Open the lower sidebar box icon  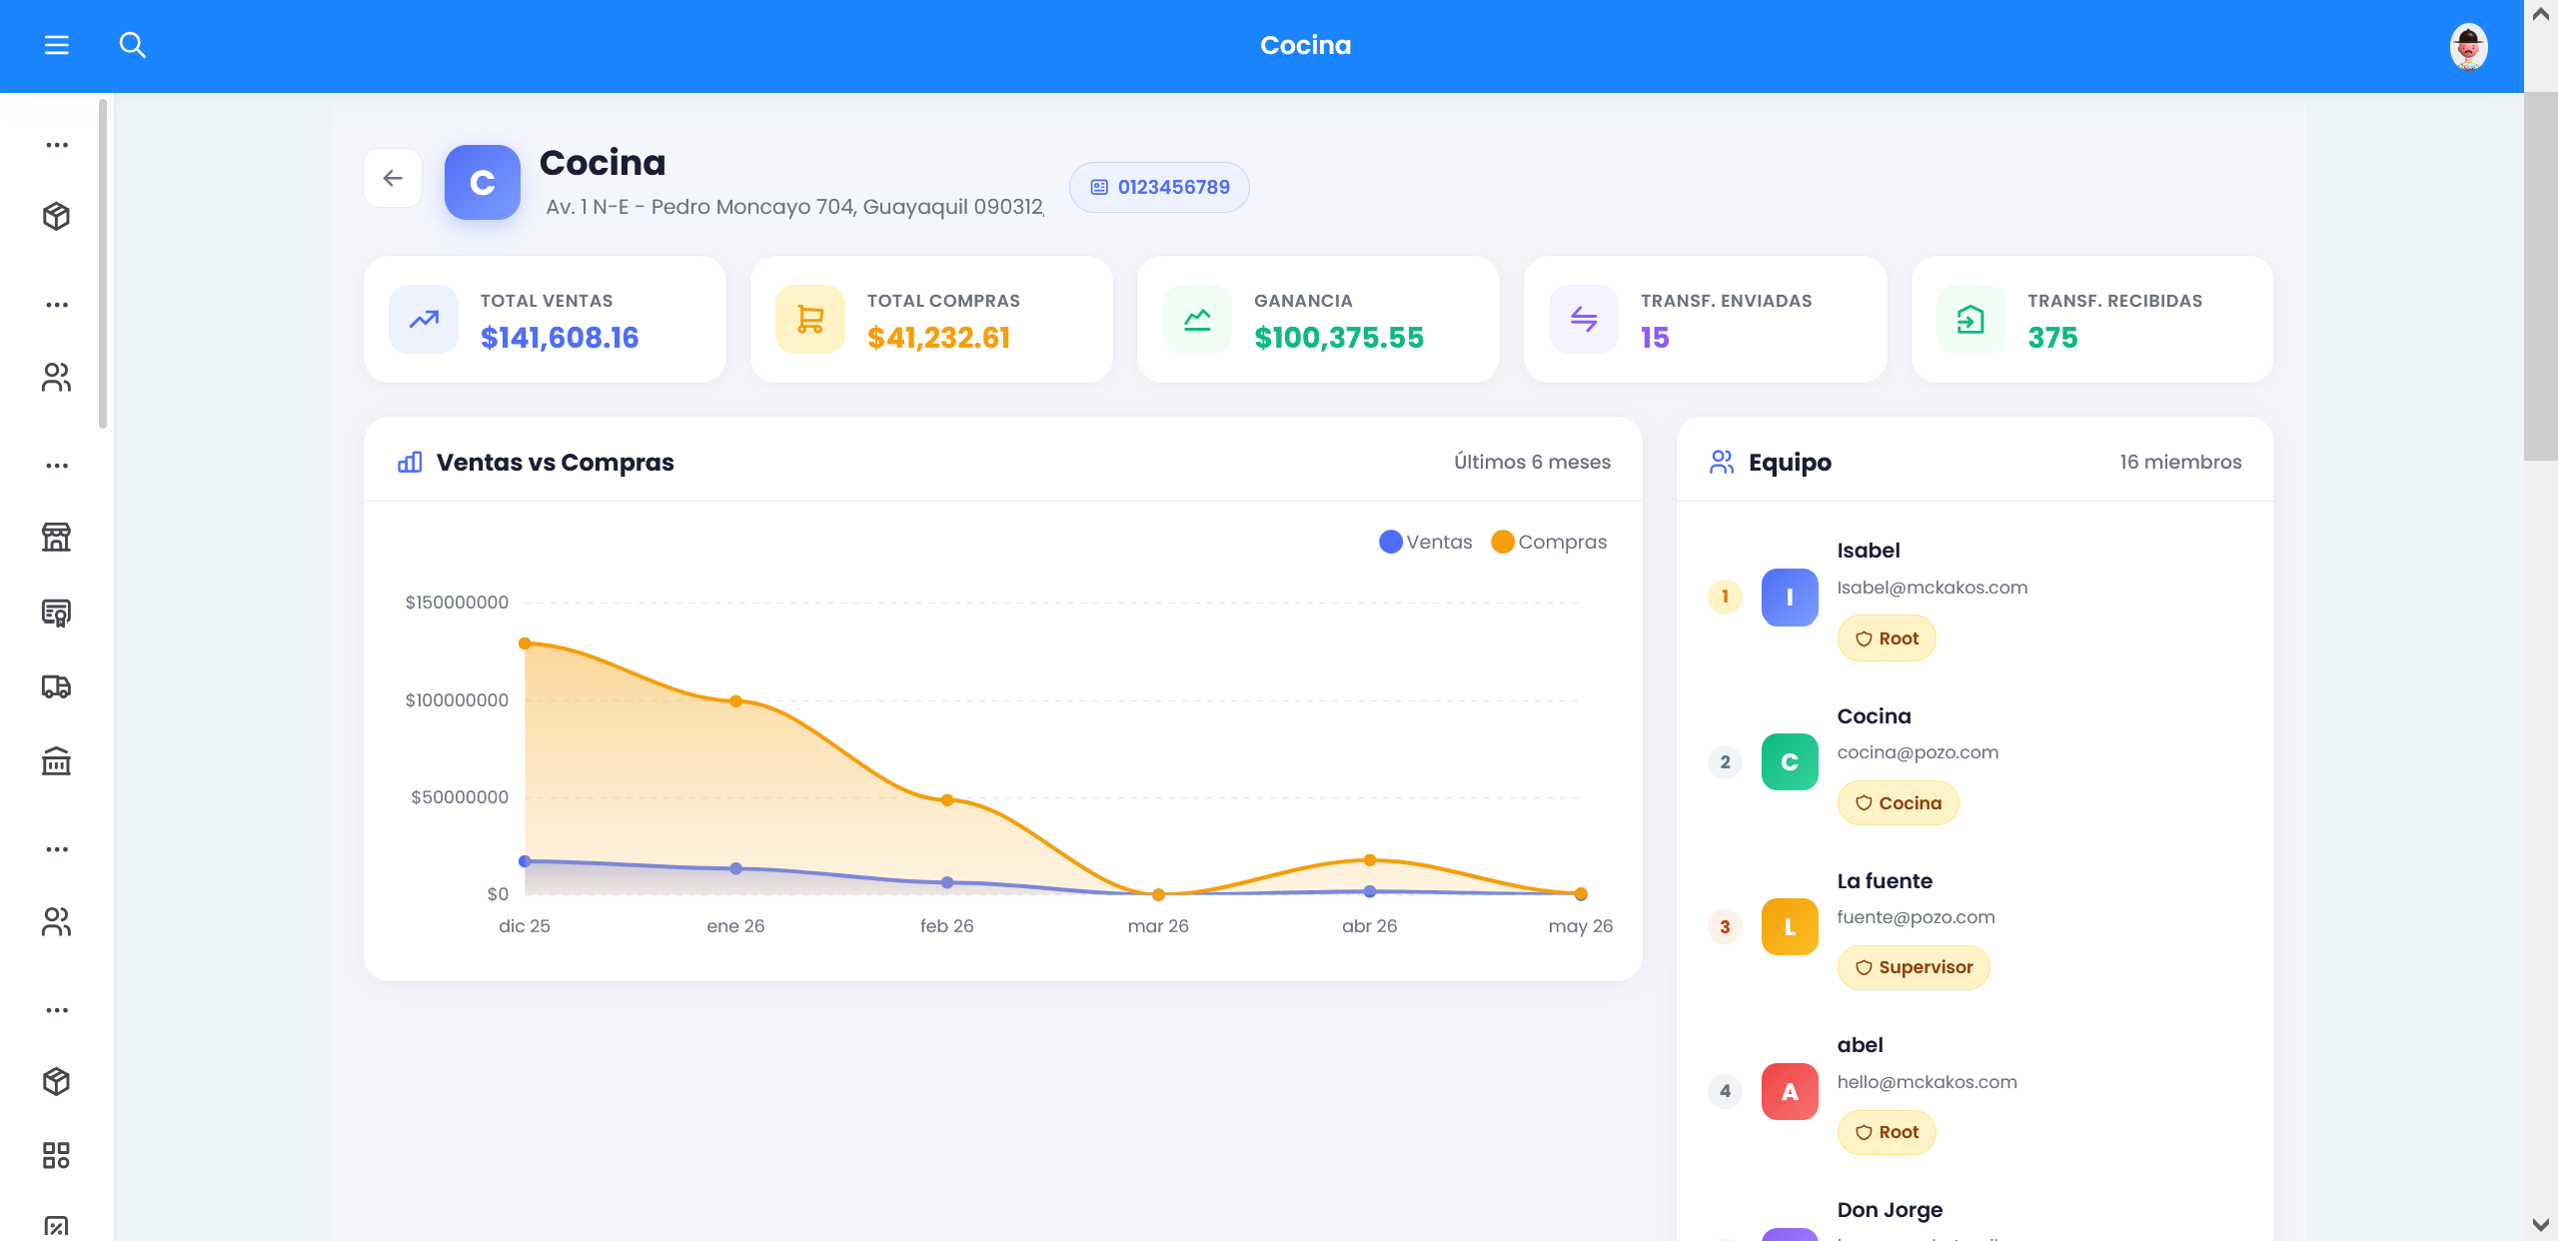56,1081
